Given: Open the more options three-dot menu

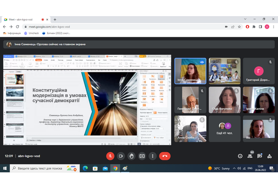Looking at the screenshot, I should (153, 156).
